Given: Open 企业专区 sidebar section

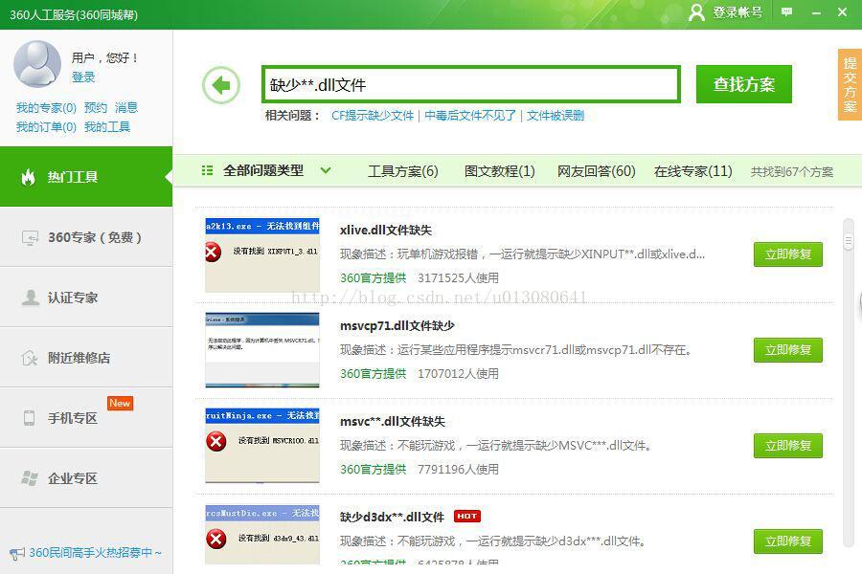Looking at the screenshot, I should [x=86, y=478].
